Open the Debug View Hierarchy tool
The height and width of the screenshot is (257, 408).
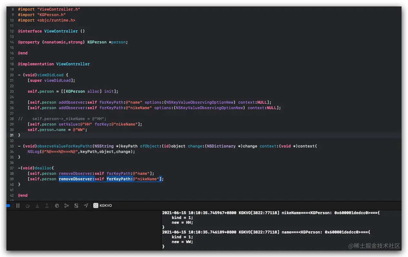[57, 205]
